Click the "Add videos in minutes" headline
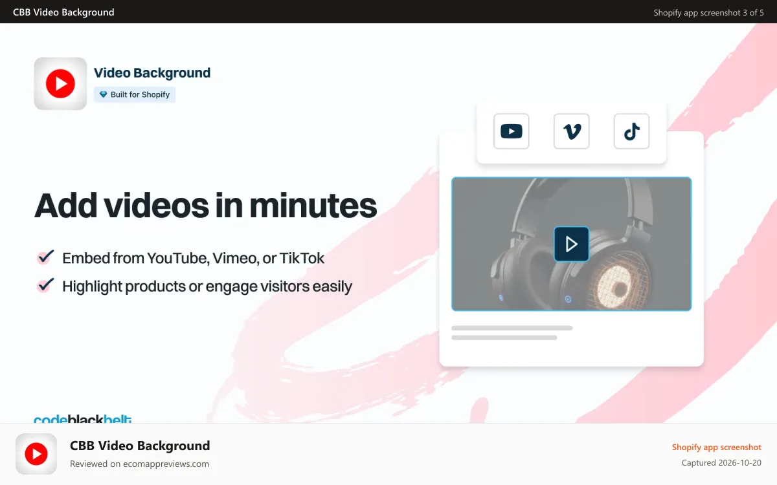 pos(205,205)
